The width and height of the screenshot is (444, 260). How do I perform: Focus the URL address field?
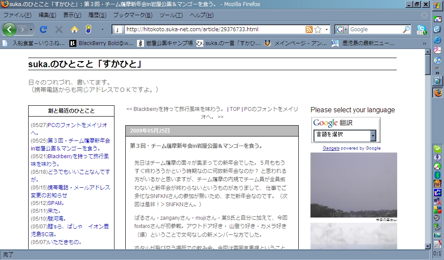214,29
